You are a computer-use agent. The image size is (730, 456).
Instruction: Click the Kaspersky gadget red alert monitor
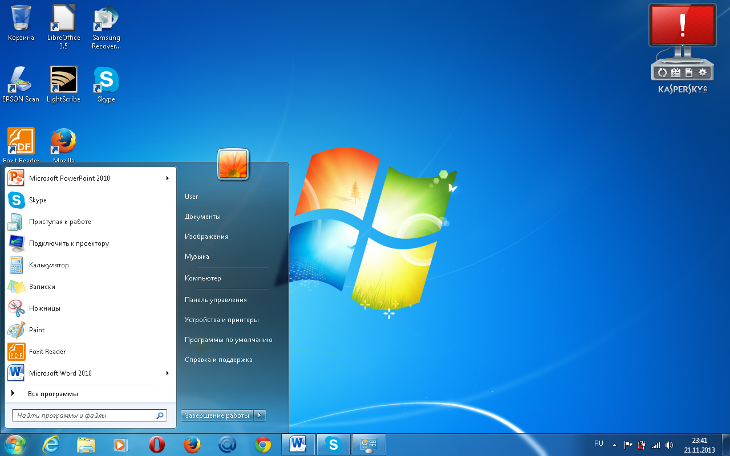click(x=682, y=25)
